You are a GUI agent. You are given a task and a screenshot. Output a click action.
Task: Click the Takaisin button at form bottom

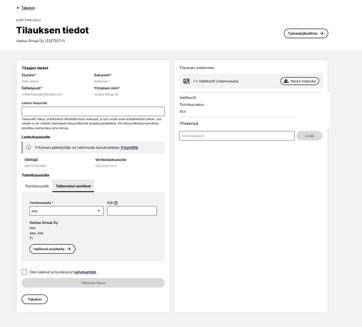coord(35,299)
